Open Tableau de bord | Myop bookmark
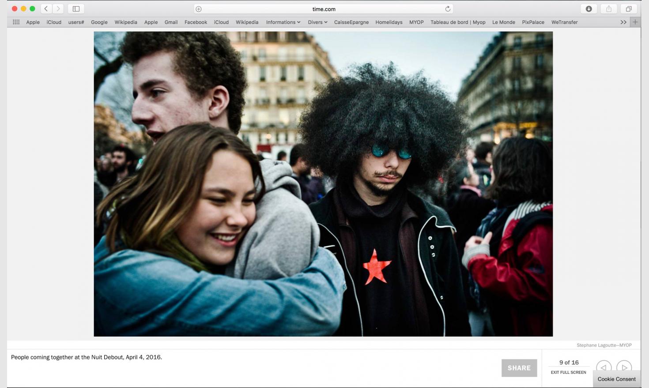This screenshot has width=649, height=388. coord(458,22)
